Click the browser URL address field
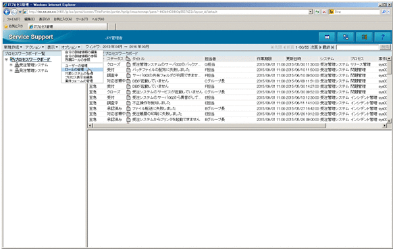 tap(166, 12)
